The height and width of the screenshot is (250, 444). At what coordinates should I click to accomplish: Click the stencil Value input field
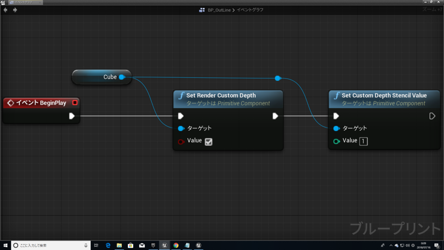pyautogui.click(x=363, y=141)
